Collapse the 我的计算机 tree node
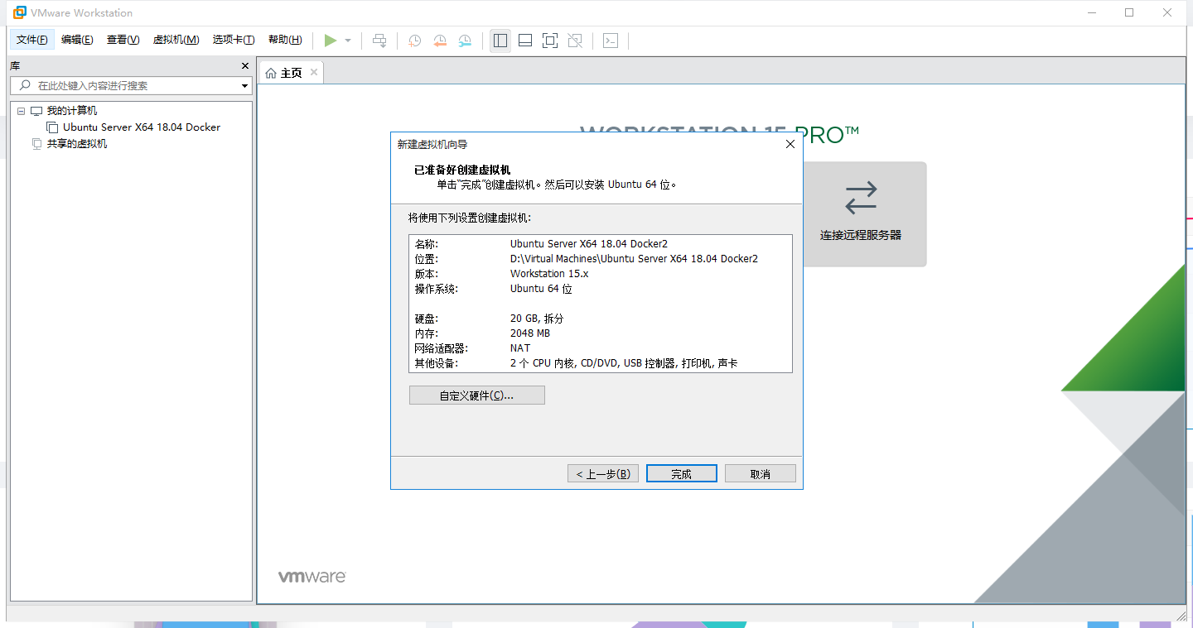This screenshot has width=1193, height=628. coord(22,111)
